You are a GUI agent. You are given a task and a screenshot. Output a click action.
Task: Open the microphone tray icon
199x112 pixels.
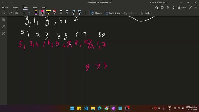point(164,108)
